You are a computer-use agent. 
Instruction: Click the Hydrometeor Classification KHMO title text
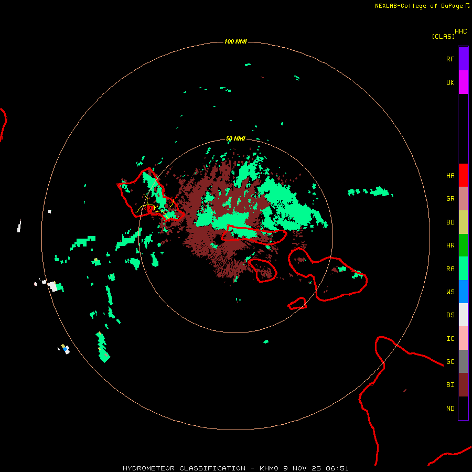click(235, 468)
